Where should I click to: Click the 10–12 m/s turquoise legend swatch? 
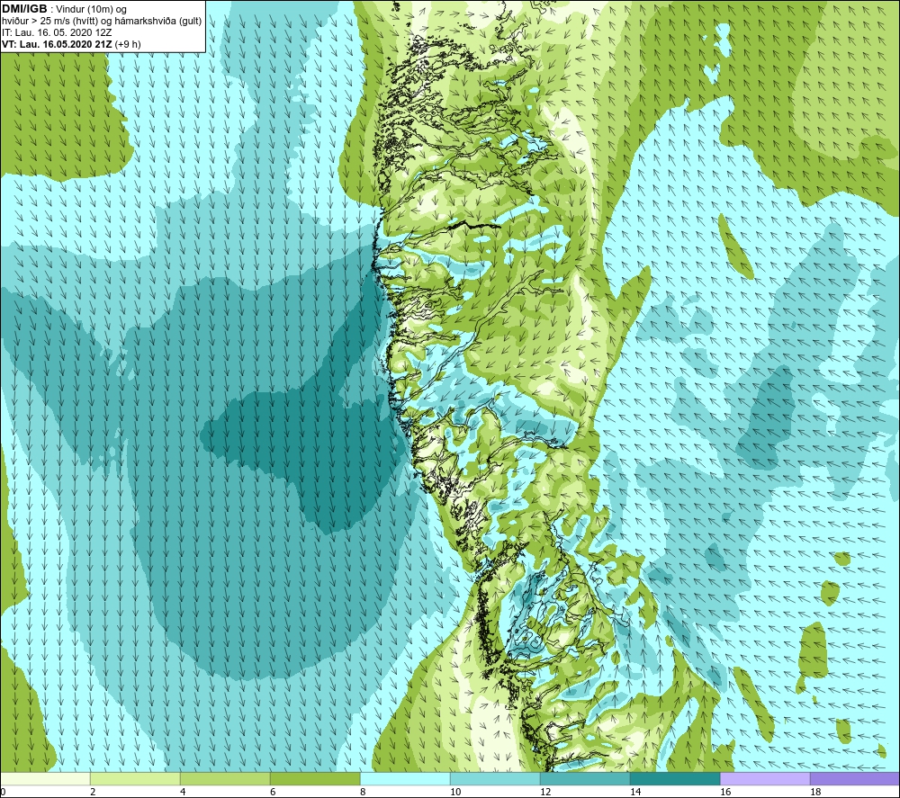[x=495, y=778]
